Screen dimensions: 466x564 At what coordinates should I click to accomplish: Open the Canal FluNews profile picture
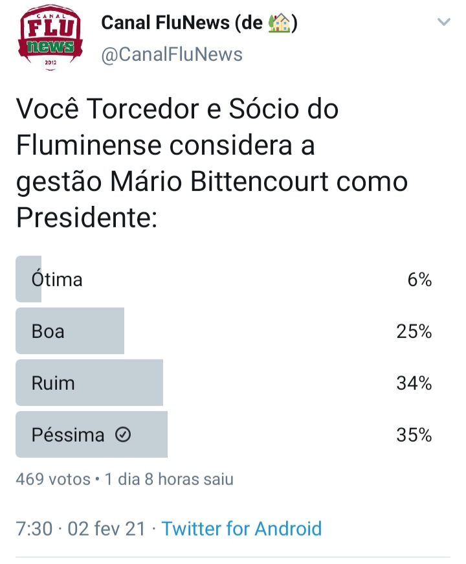point(50,37)
